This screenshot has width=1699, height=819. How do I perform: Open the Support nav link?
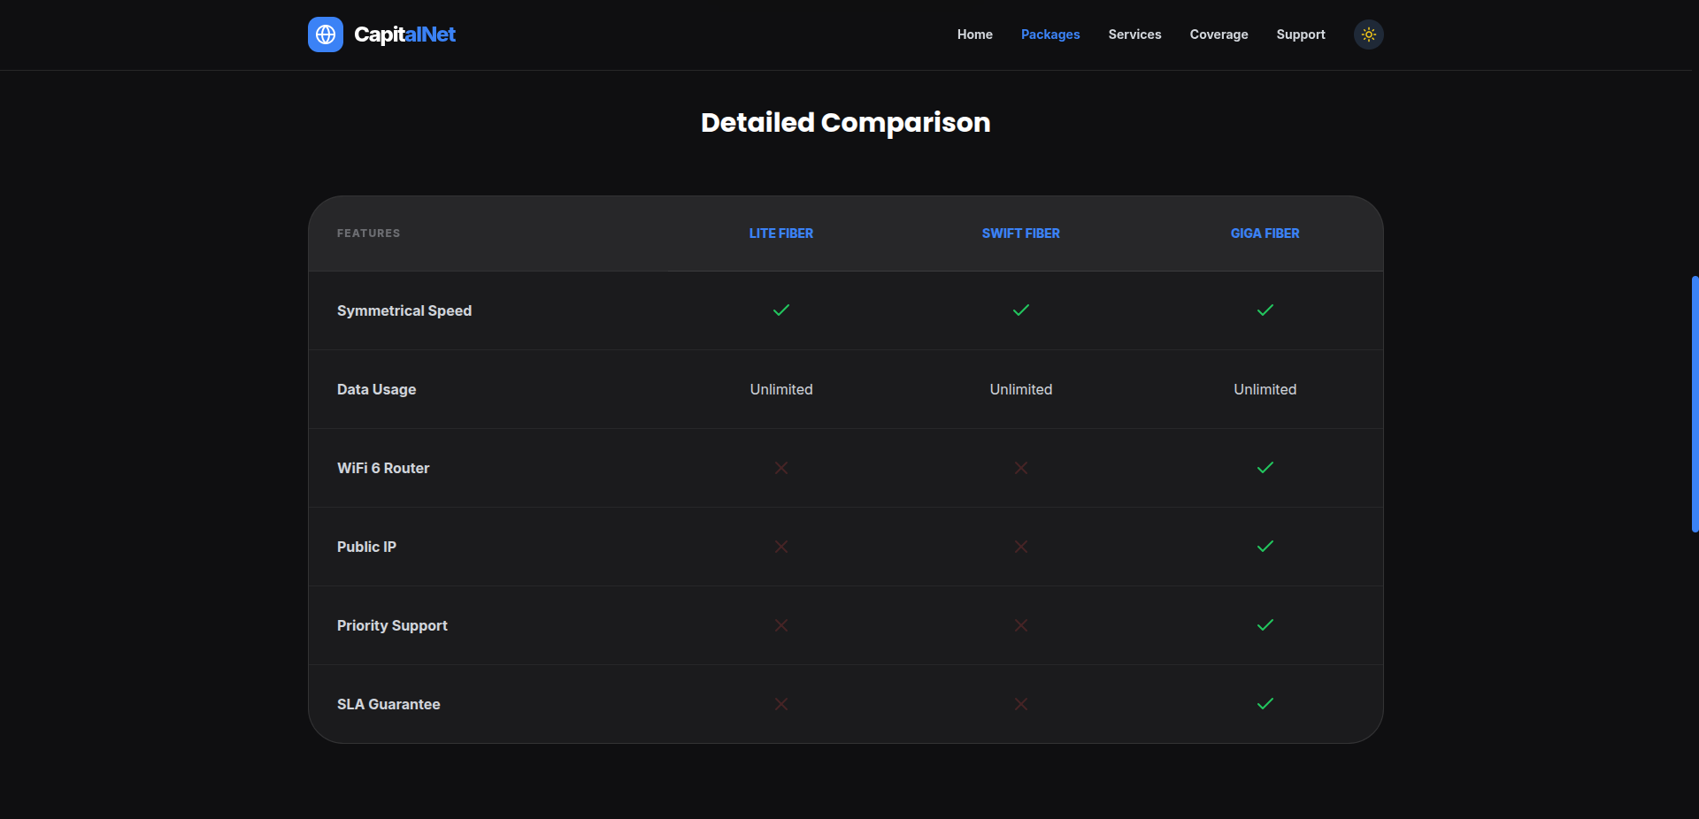tap(1301, 34)
